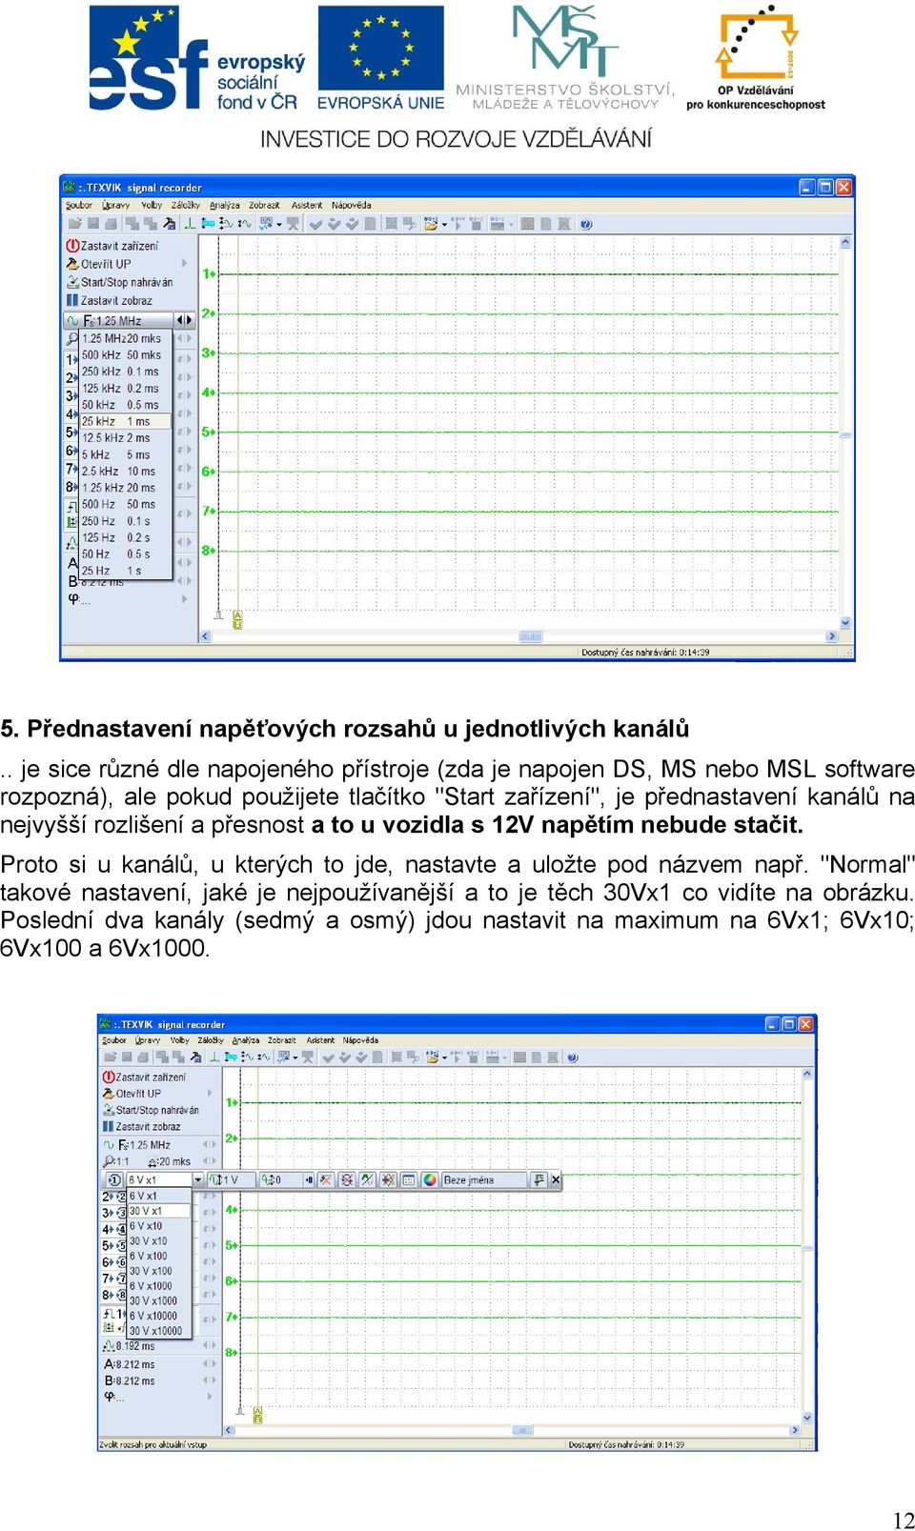Click channel 1 marker in upper window graph

pos(209,273)
